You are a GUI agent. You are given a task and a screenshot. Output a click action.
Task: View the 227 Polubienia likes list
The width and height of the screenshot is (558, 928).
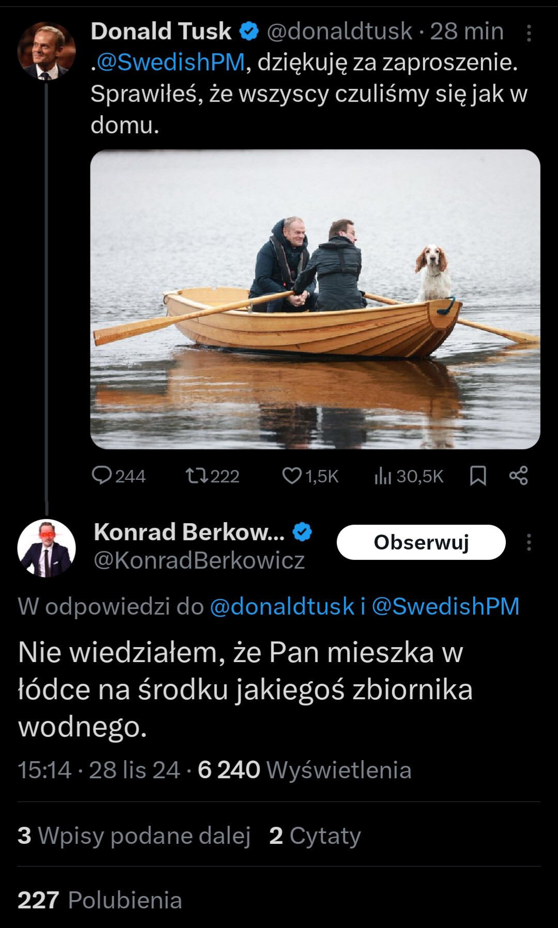(x=100, y=900)
